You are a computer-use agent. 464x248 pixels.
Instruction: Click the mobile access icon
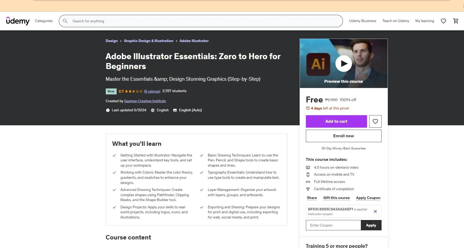click(x=308, y=175)
